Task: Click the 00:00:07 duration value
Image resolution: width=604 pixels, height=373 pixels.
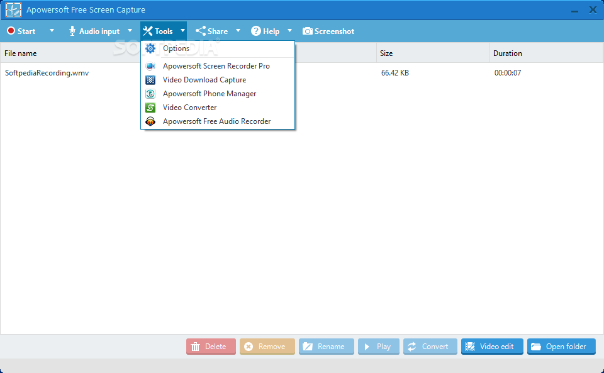Action: click(x=508, y=73)
